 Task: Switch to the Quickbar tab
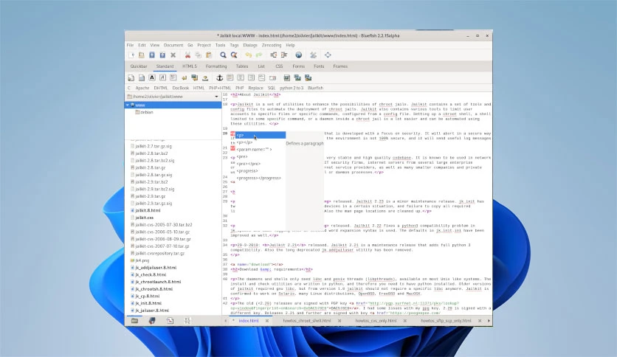(139, 66)
